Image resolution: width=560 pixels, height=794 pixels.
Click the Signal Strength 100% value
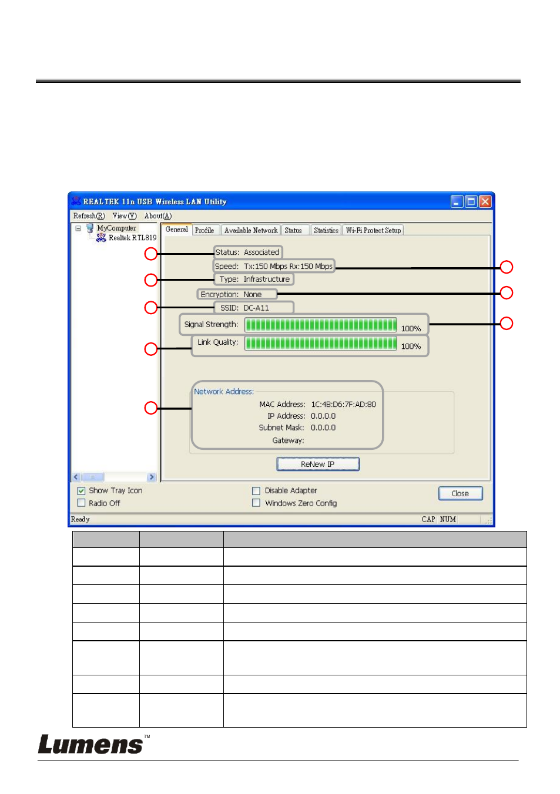411,328
